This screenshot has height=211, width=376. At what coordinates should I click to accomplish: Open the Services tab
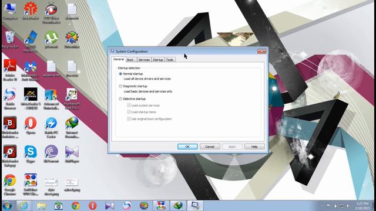coord(144,60)
